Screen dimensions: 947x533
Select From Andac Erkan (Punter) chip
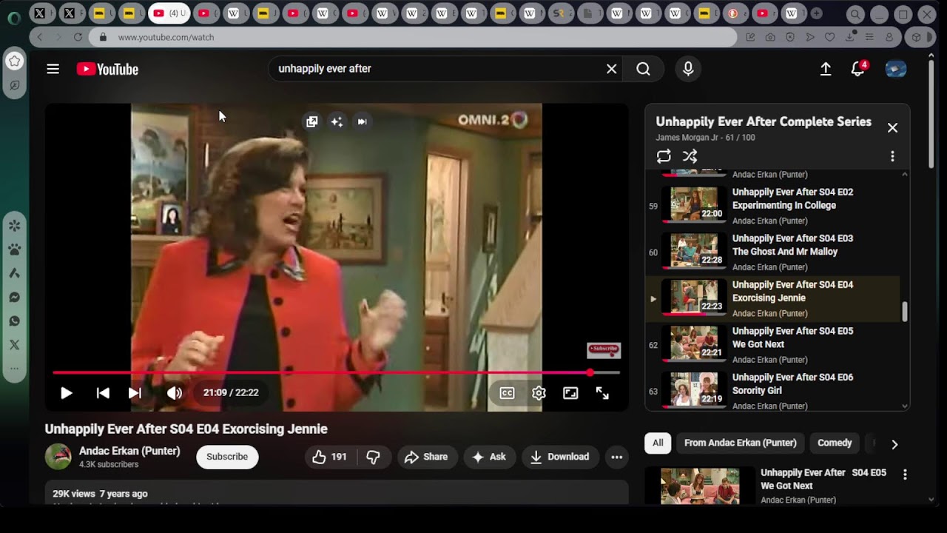pos(740,443)
